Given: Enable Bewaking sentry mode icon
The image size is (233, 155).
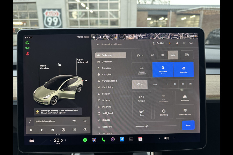Looking at the screenshot, I should (x=163, y=112).
